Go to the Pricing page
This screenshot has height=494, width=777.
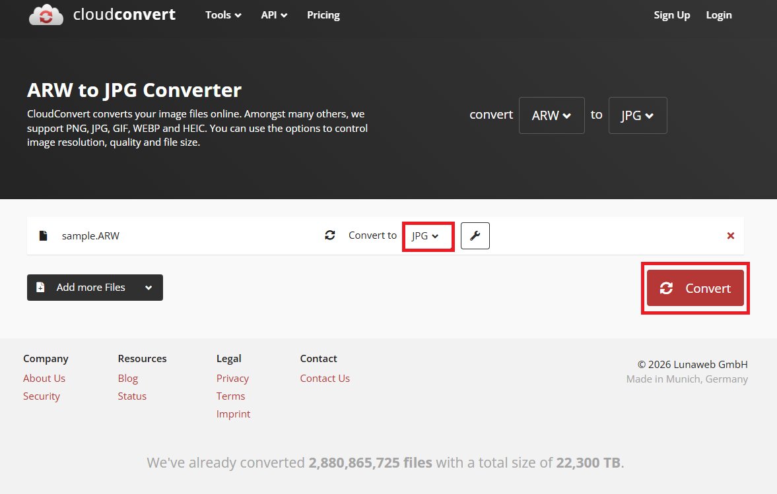point(323,15)
